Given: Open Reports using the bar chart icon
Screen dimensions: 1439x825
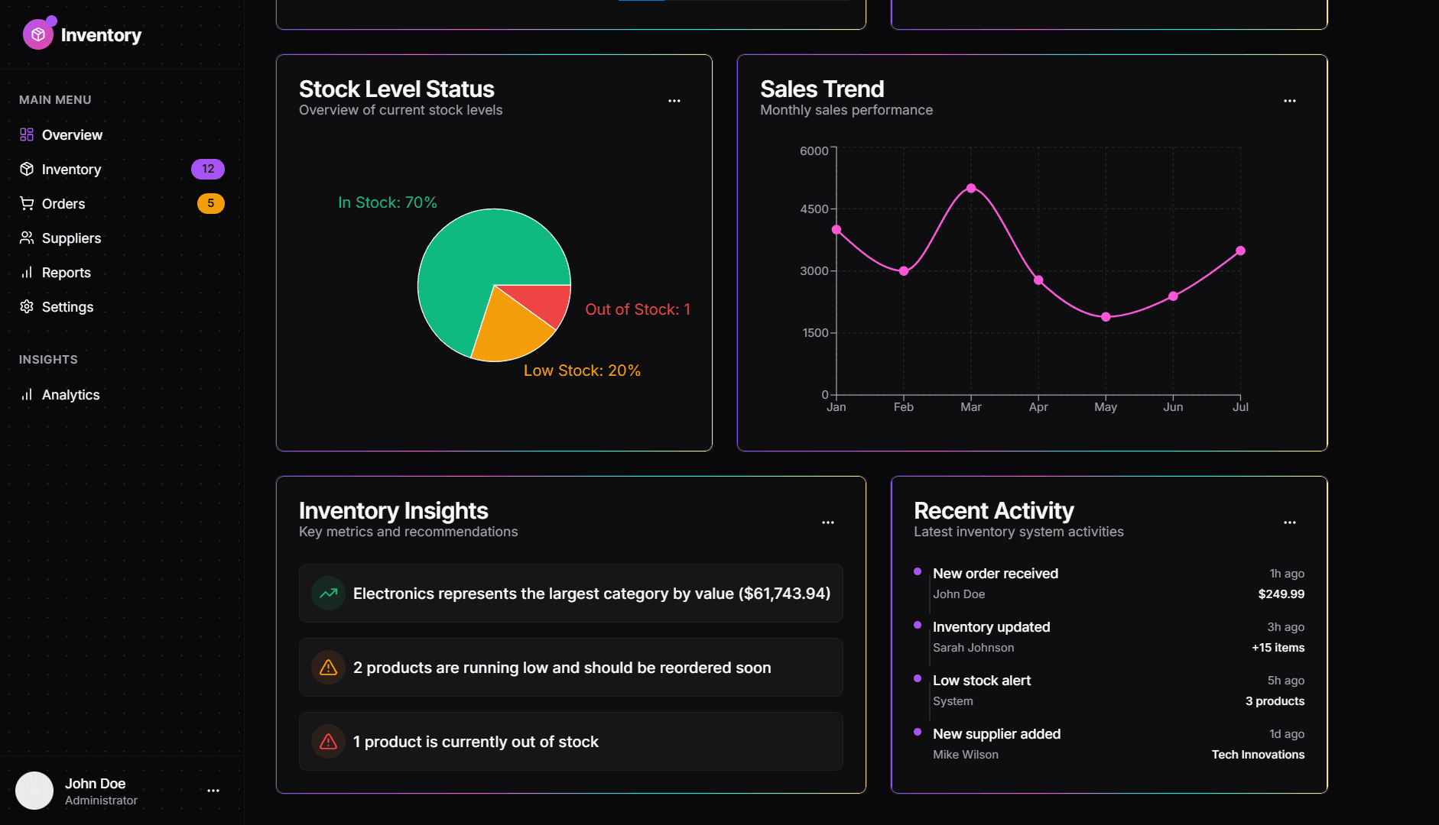Looking at the screenshot, I should (x=27, y=272).
